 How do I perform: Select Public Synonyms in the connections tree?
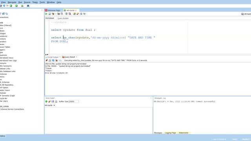click(6, 66)
